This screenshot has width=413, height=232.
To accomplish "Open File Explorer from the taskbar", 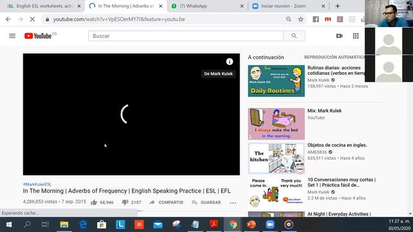I will pyautogui.click(x=64, y=224).
